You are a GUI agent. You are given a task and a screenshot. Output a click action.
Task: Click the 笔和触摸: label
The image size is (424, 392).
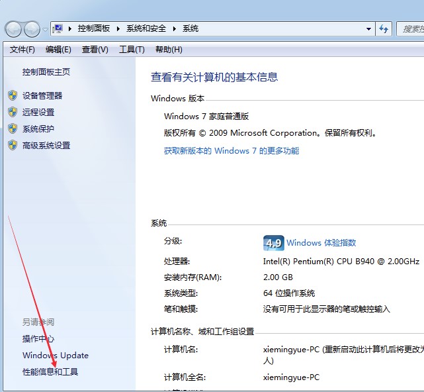click(181, 309)
